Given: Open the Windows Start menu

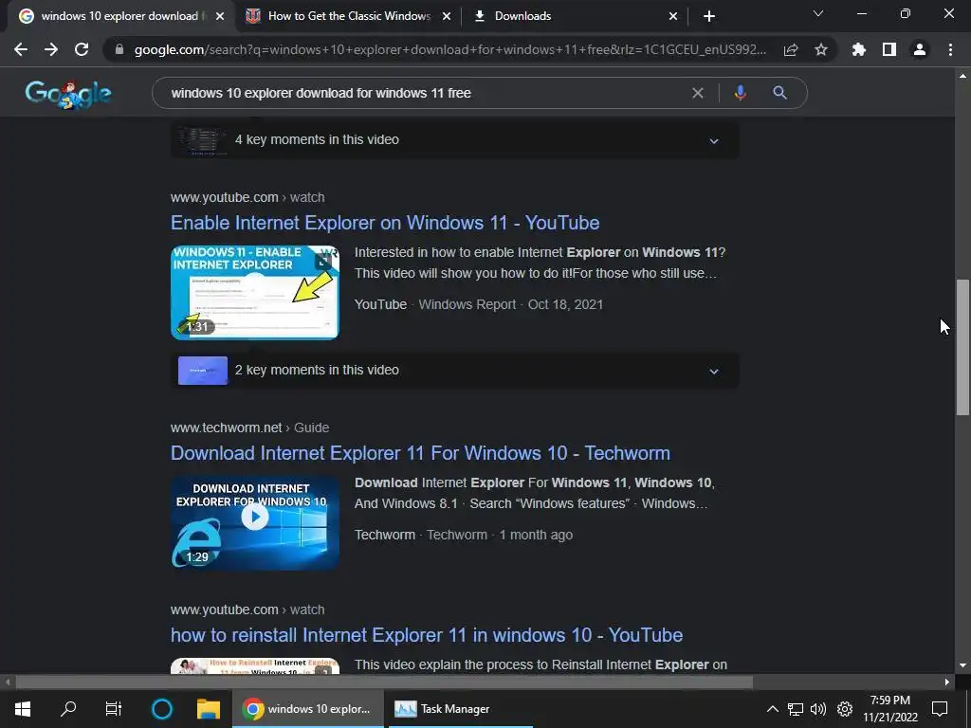Looking at the screenshot, I should click(23, 709).
